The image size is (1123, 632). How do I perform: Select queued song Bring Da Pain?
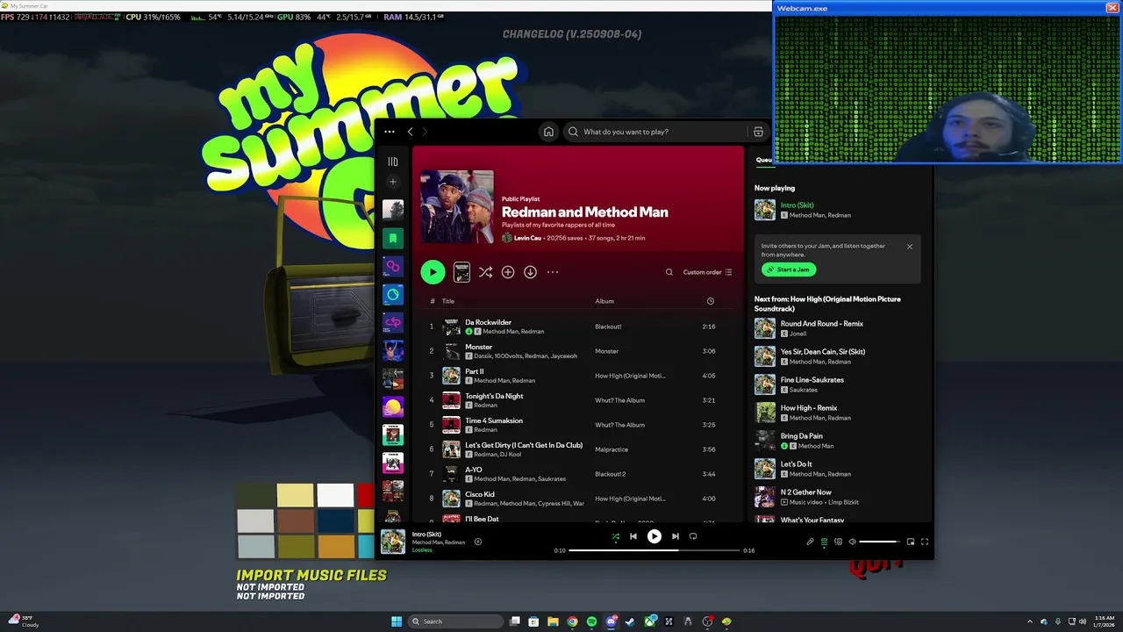pos(837,441)
